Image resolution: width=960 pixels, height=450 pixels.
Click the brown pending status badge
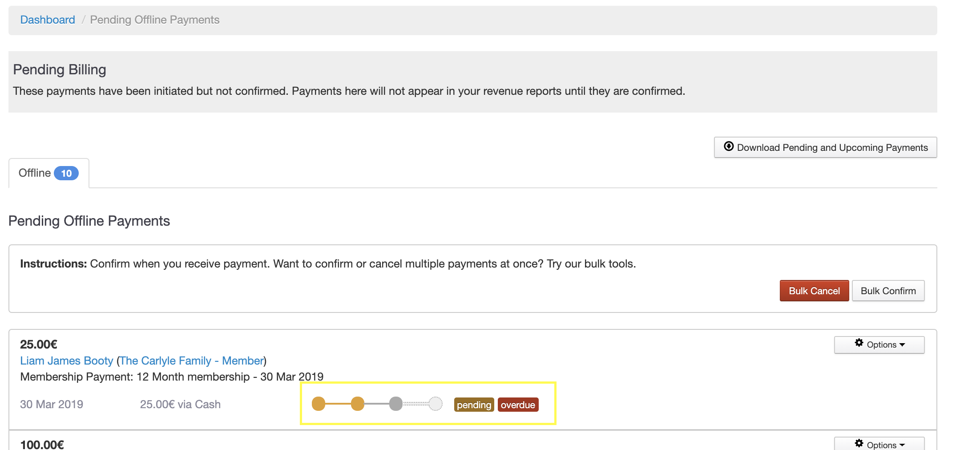click(474, 405)
